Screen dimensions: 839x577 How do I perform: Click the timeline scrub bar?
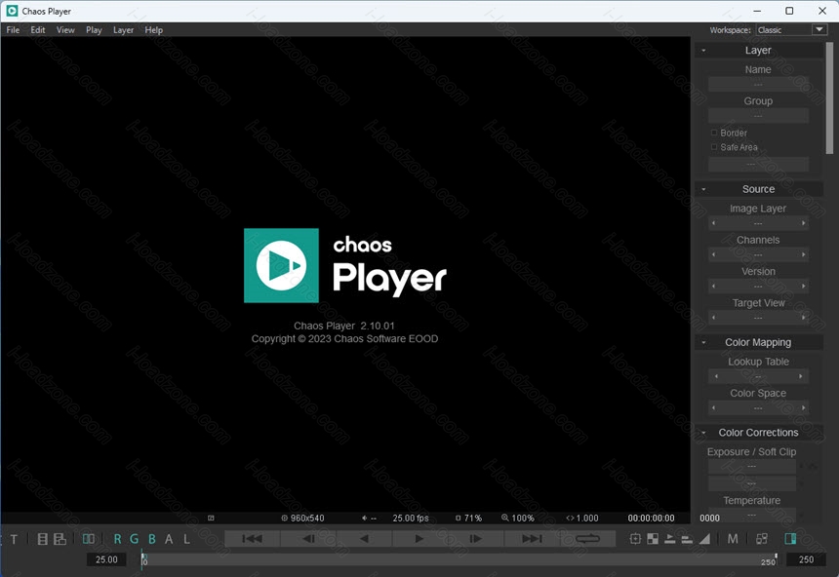tap(459, 559)
